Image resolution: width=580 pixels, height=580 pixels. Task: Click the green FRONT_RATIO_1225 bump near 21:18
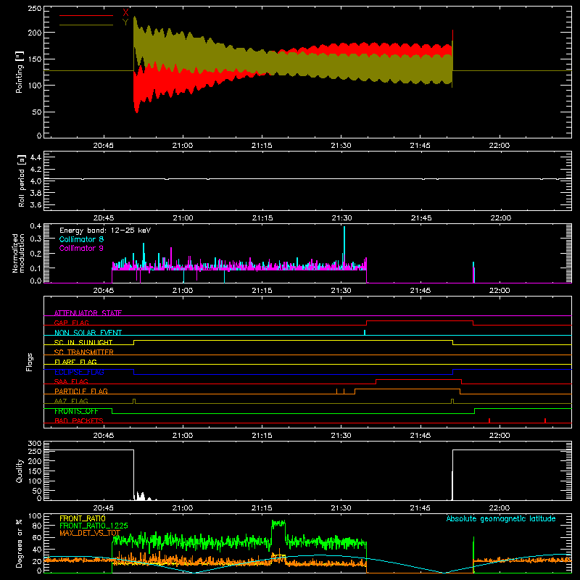278,523
